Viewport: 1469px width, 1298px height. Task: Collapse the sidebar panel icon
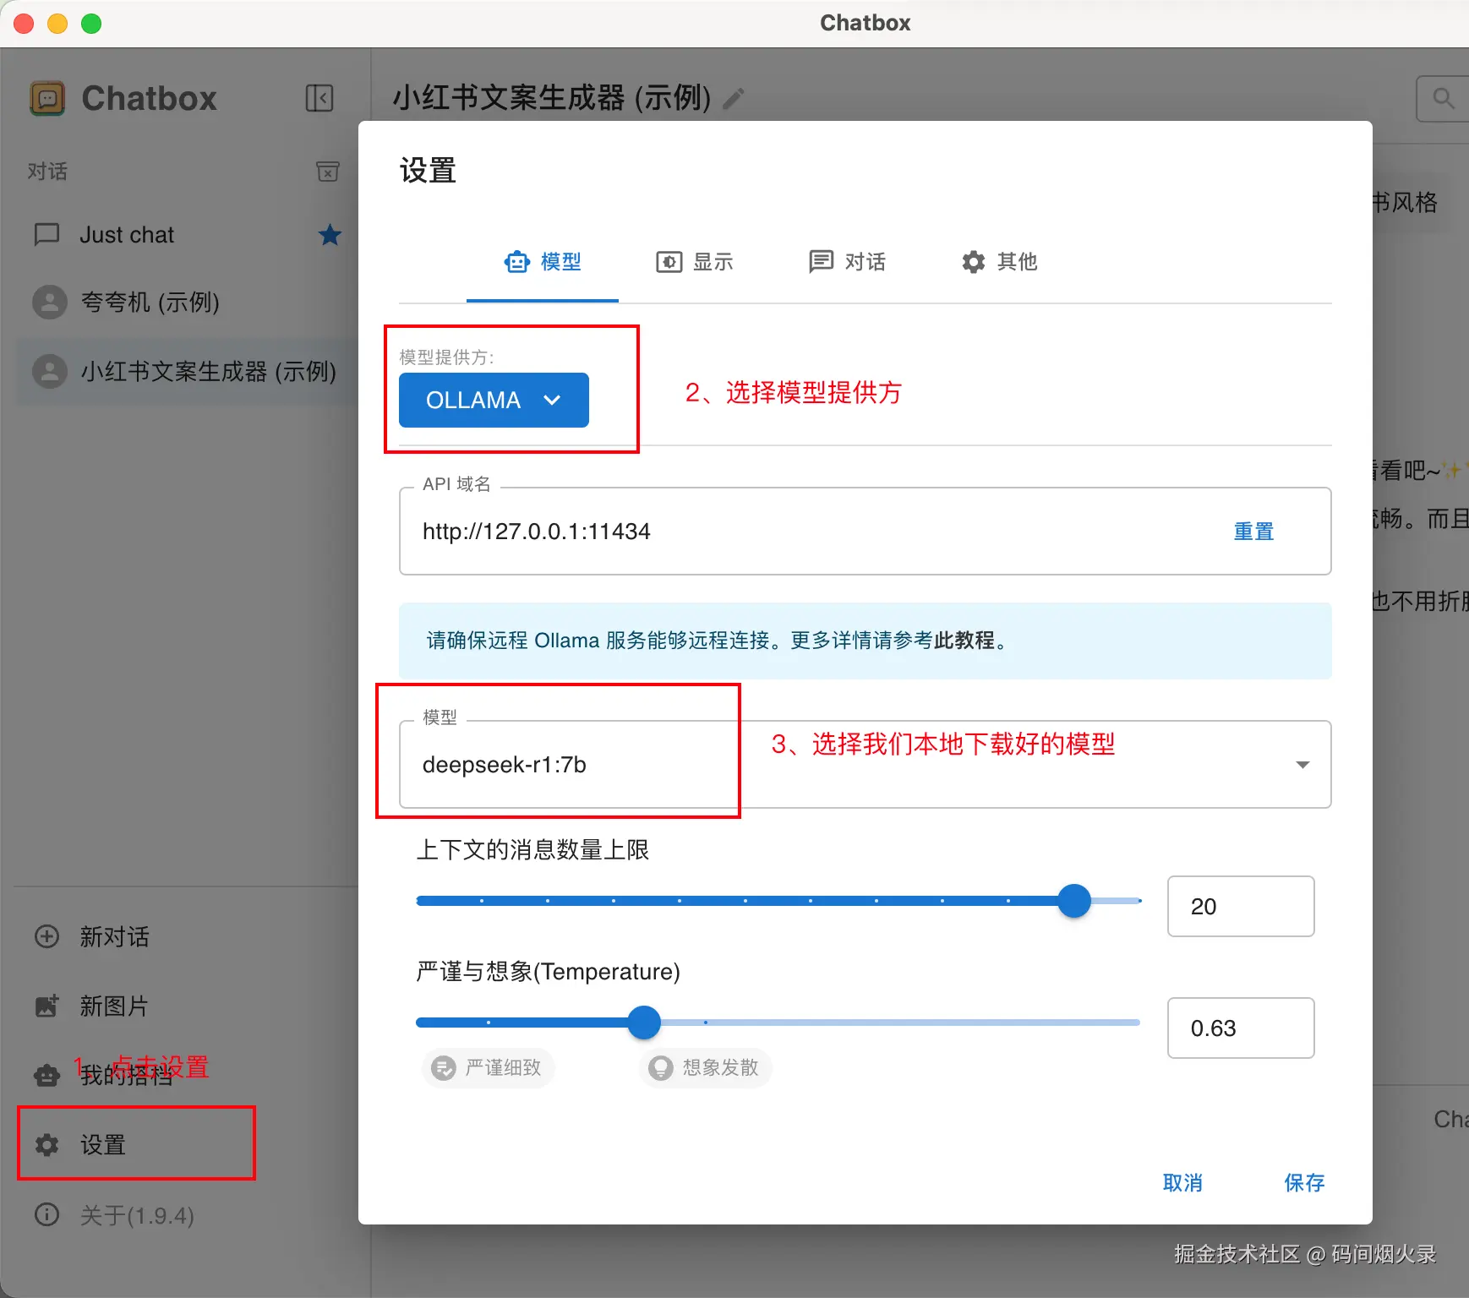[319, 98]
